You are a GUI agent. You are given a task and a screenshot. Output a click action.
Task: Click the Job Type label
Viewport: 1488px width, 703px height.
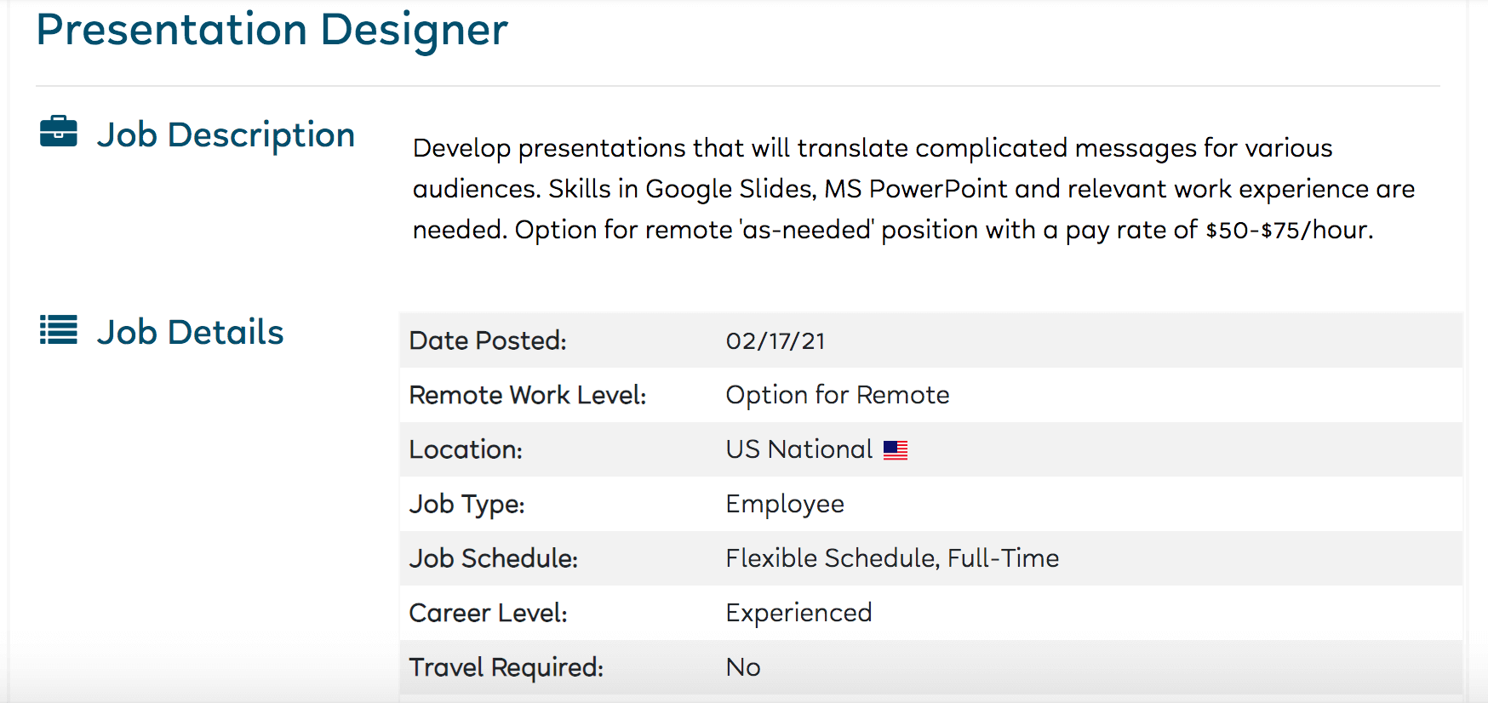coord(466,505)
